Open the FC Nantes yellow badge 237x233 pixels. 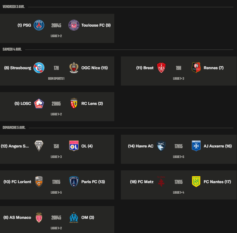point(196,182)
